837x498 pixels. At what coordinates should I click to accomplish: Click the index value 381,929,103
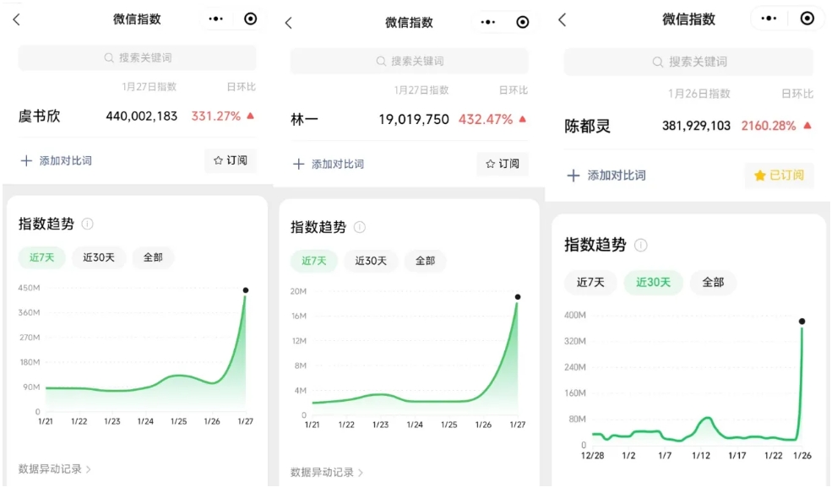coord(696,126)
